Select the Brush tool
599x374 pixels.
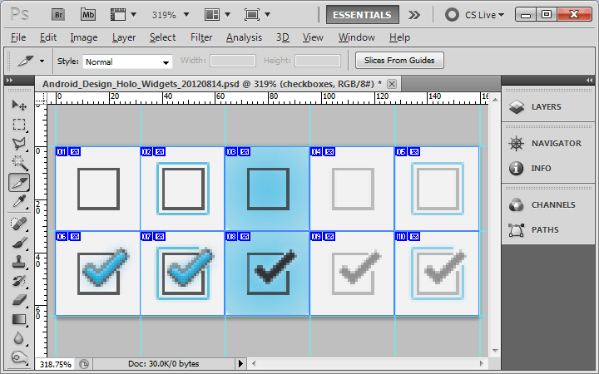pyautogui.click(x=18, y=243)
